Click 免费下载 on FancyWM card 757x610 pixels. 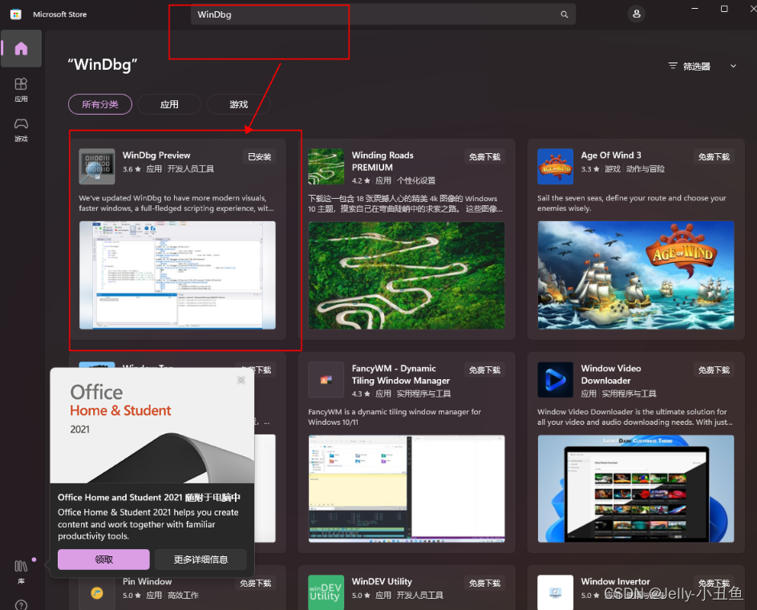tap(484, 370)
